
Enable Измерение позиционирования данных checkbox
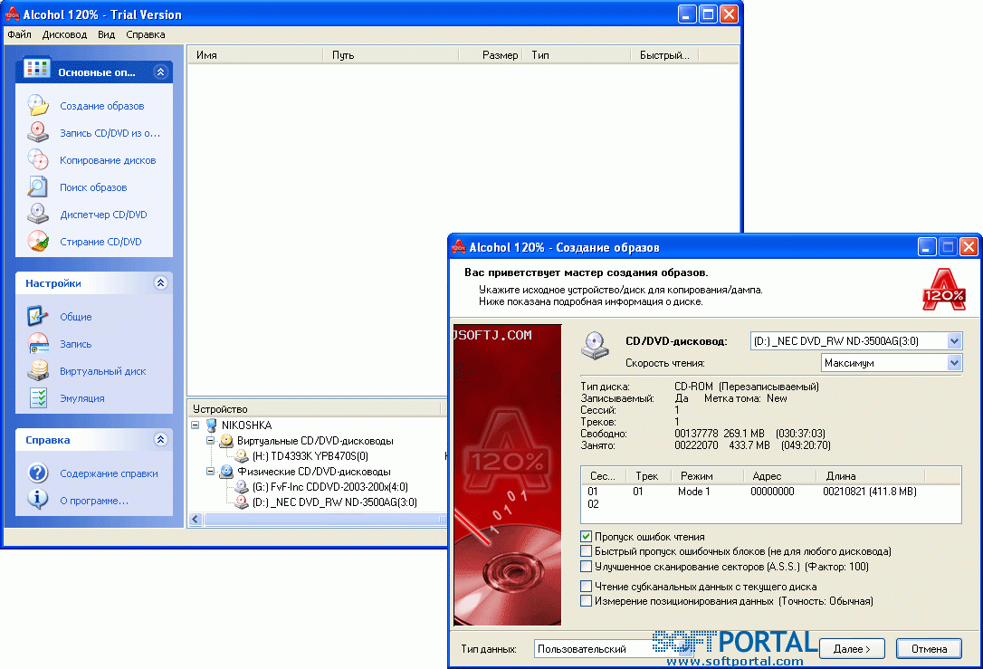click(x=587, y=601)
